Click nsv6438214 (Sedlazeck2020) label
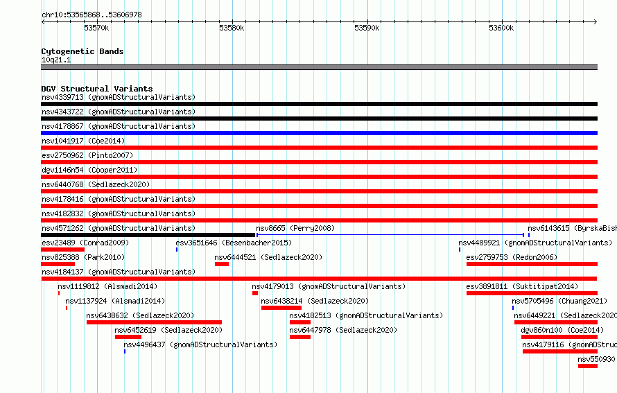The width and height of the screenshot is (617, 393). 315,301
